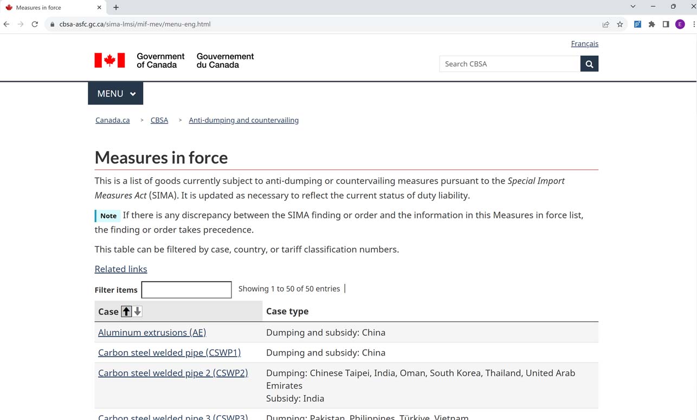
Task: Reload the page with refresh icon
Action: point(35,24)
